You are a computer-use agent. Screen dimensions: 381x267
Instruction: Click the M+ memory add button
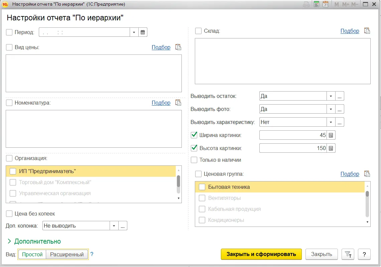[346, 4]
